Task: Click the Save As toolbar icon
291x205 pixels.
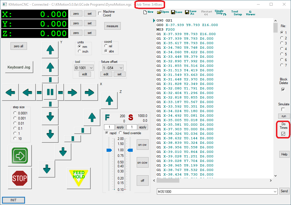Action: tap(190, 12)
